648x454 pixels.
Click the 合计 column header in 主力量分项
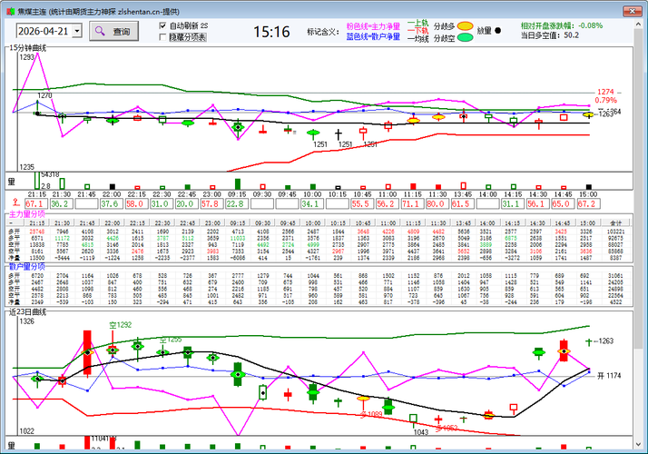click(x=615, y=222)
